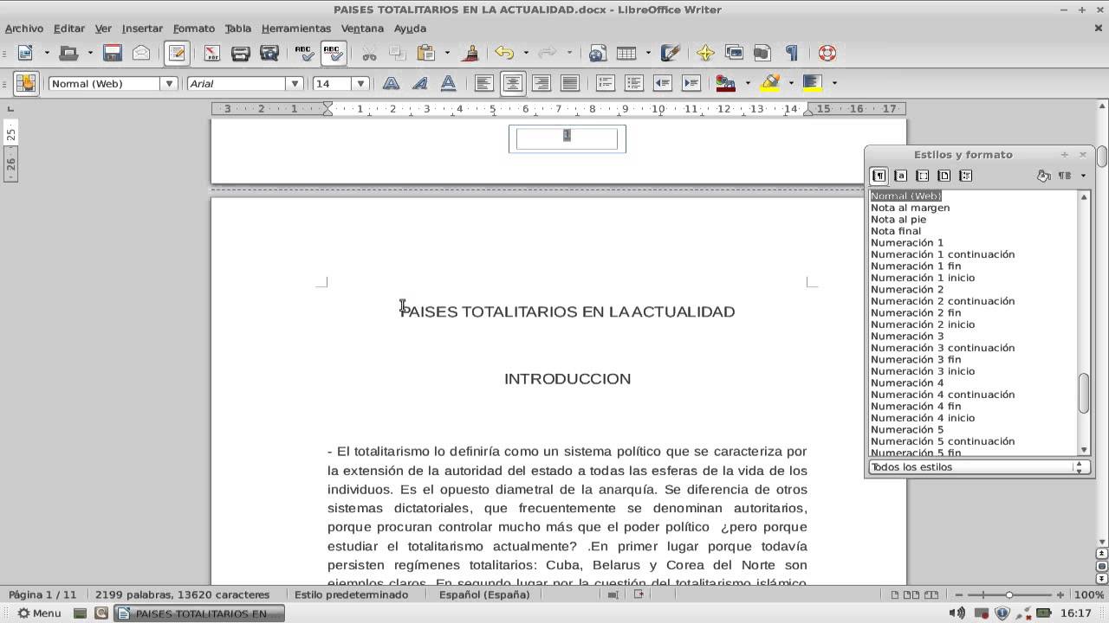Click the New document icon

coord(24,53)
